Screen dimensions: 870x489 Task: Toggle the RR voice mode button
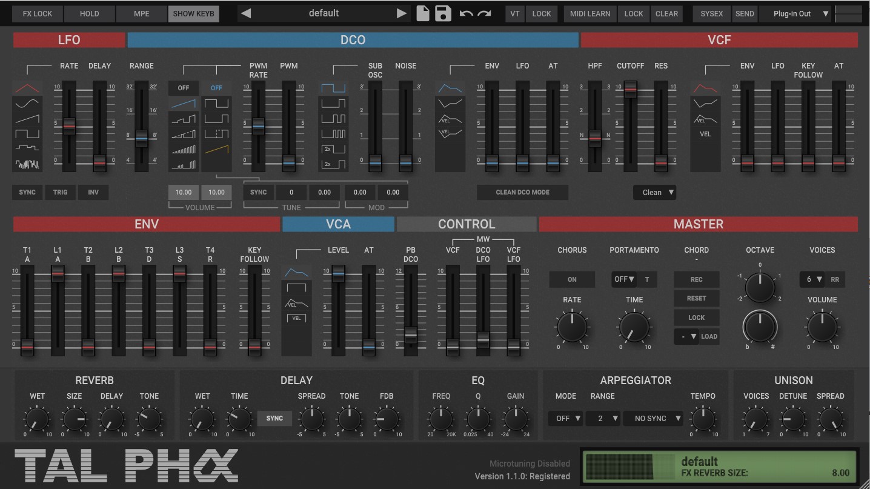(x=835, y=279)
